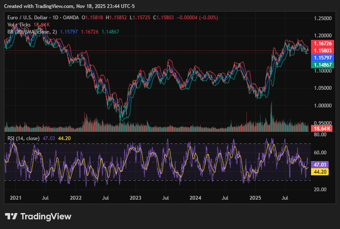
Task: Click the 2023 label on time axis
Action: point(136,197)
